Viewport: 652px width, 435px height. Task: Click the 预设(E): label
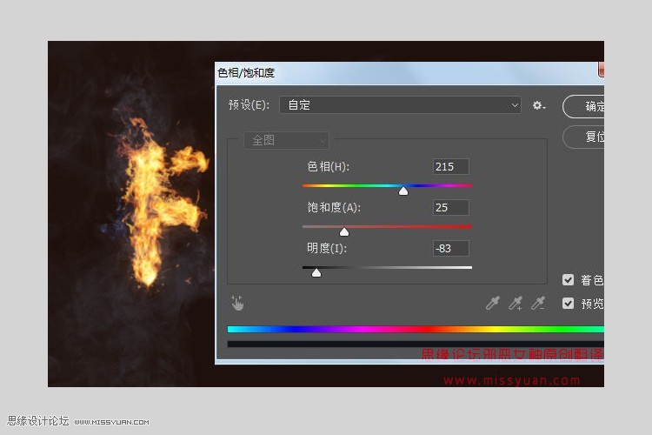[249, 105]
